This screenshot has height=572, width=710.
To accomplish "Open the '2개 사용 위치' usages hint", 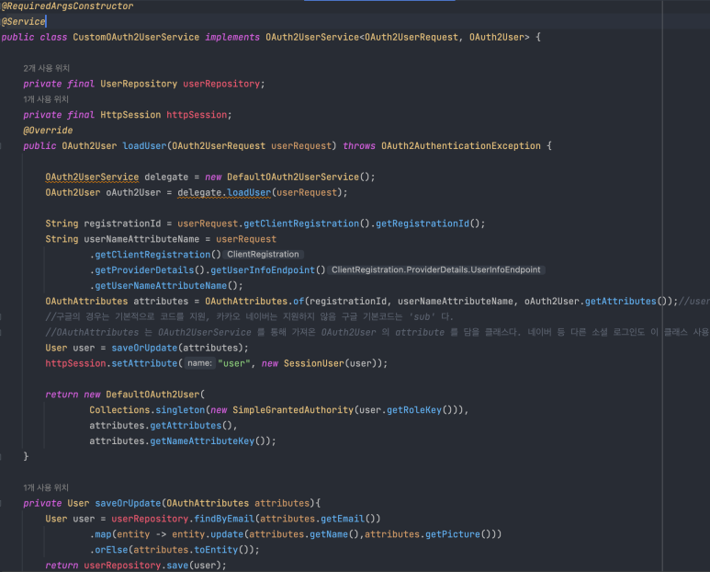I will coord(47,68).
